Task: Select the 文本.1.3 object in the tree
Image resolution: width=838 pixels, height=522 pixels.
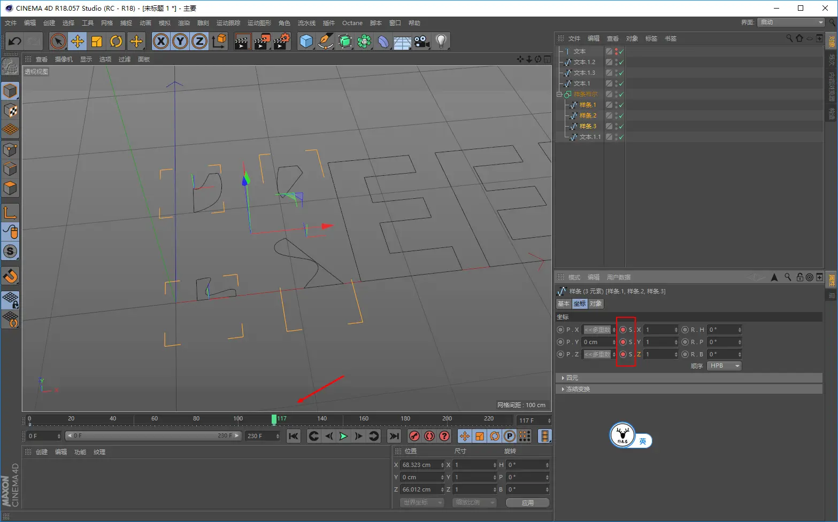Action: 584,73
